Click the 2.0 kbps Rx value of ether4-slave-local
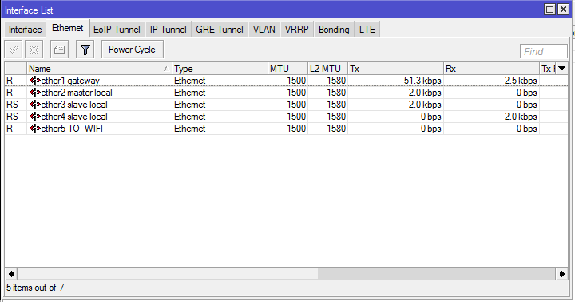Image resolution: width=575 pixels, height=302 pixels. click(x=521, y=117)
